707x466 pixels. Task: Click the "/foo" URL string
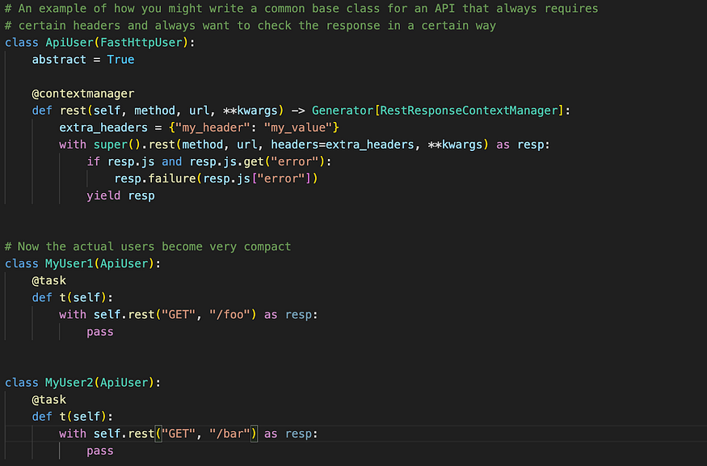(229, 315)
